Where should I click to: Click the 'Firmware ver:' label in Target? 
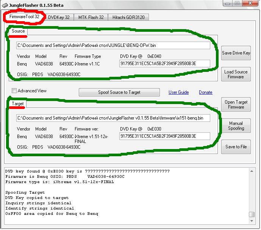pos(86,129)
